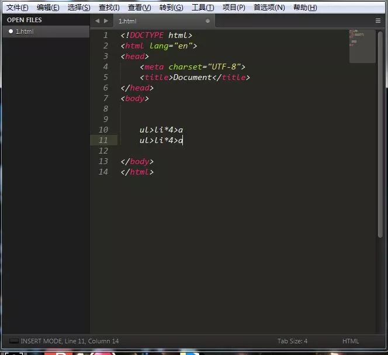Go to next tab with right arrow
Image resolution: width=388 pixels, height=355 pixels.
(106, 21)
